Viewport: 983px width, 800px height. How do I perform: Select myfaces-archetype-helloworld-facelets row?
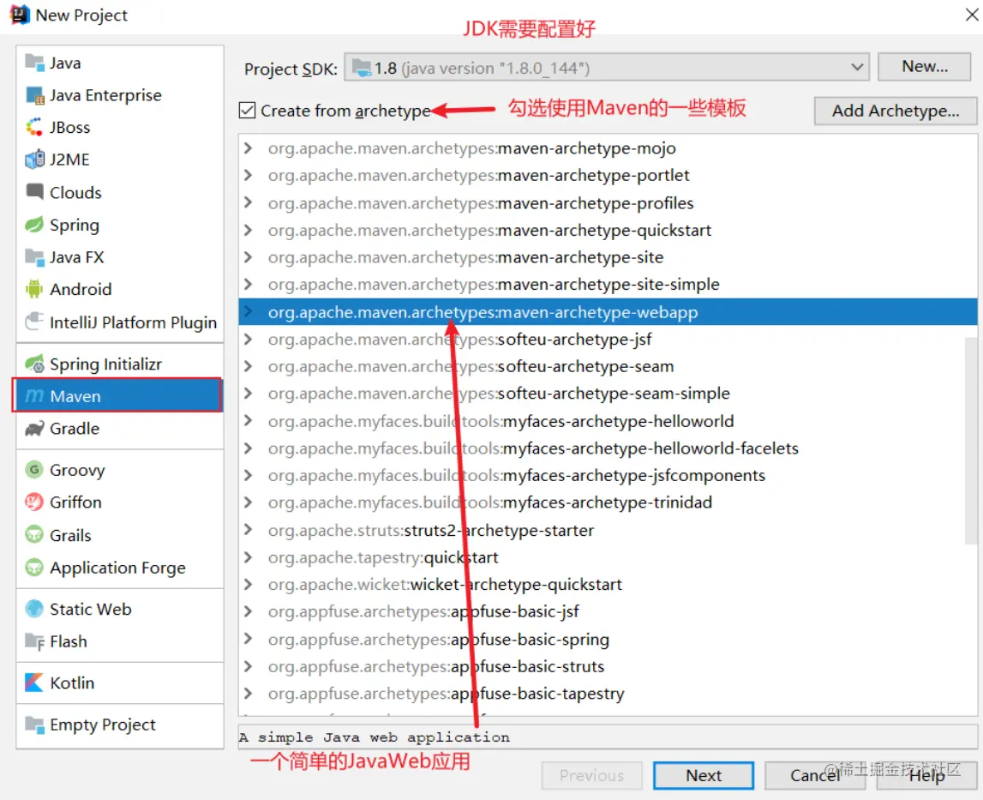(x=608, y=448)
